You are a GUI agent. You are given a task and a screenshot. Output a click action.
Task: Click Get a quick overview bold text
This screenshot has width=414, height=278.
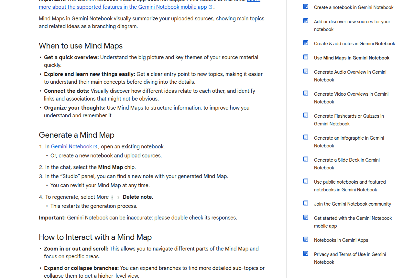(x=71, y=57)
